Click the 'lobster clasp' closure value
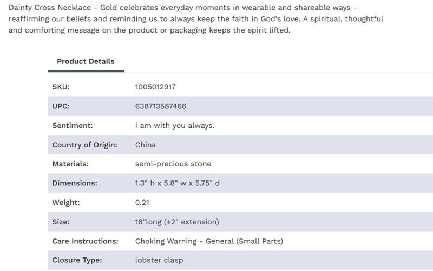Image resolution: width=433 pixels, height=271 pixels. click(x=159, y=260)
